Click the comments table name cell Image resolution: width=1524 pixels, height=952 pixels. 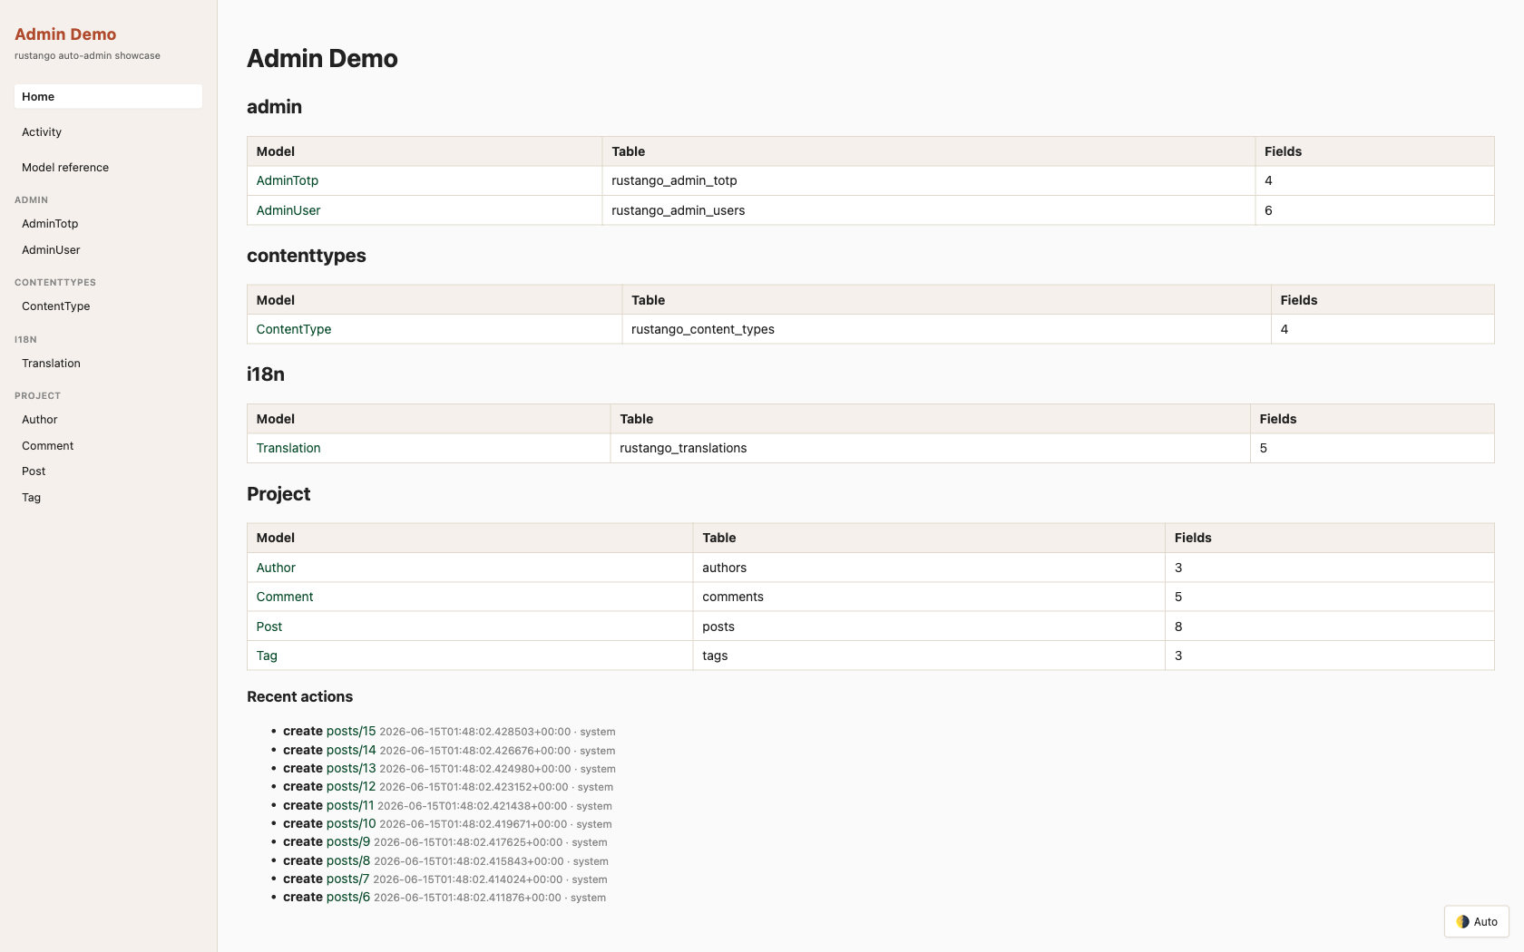click(929, 597)
